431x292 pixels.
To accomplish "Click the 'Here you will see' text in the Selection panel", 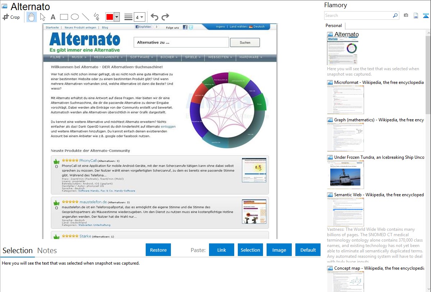I will [71, 263].
